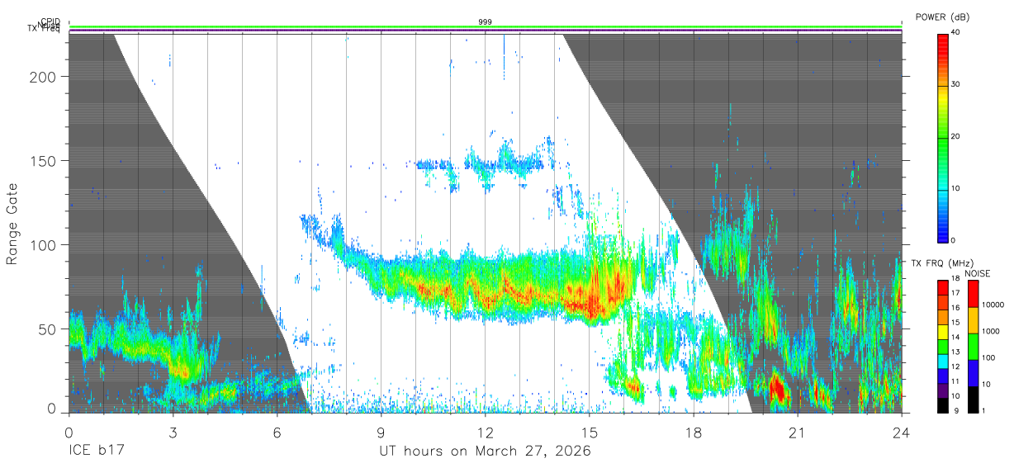
Task: Click the NOISE color bar
Action: (972, 347)
